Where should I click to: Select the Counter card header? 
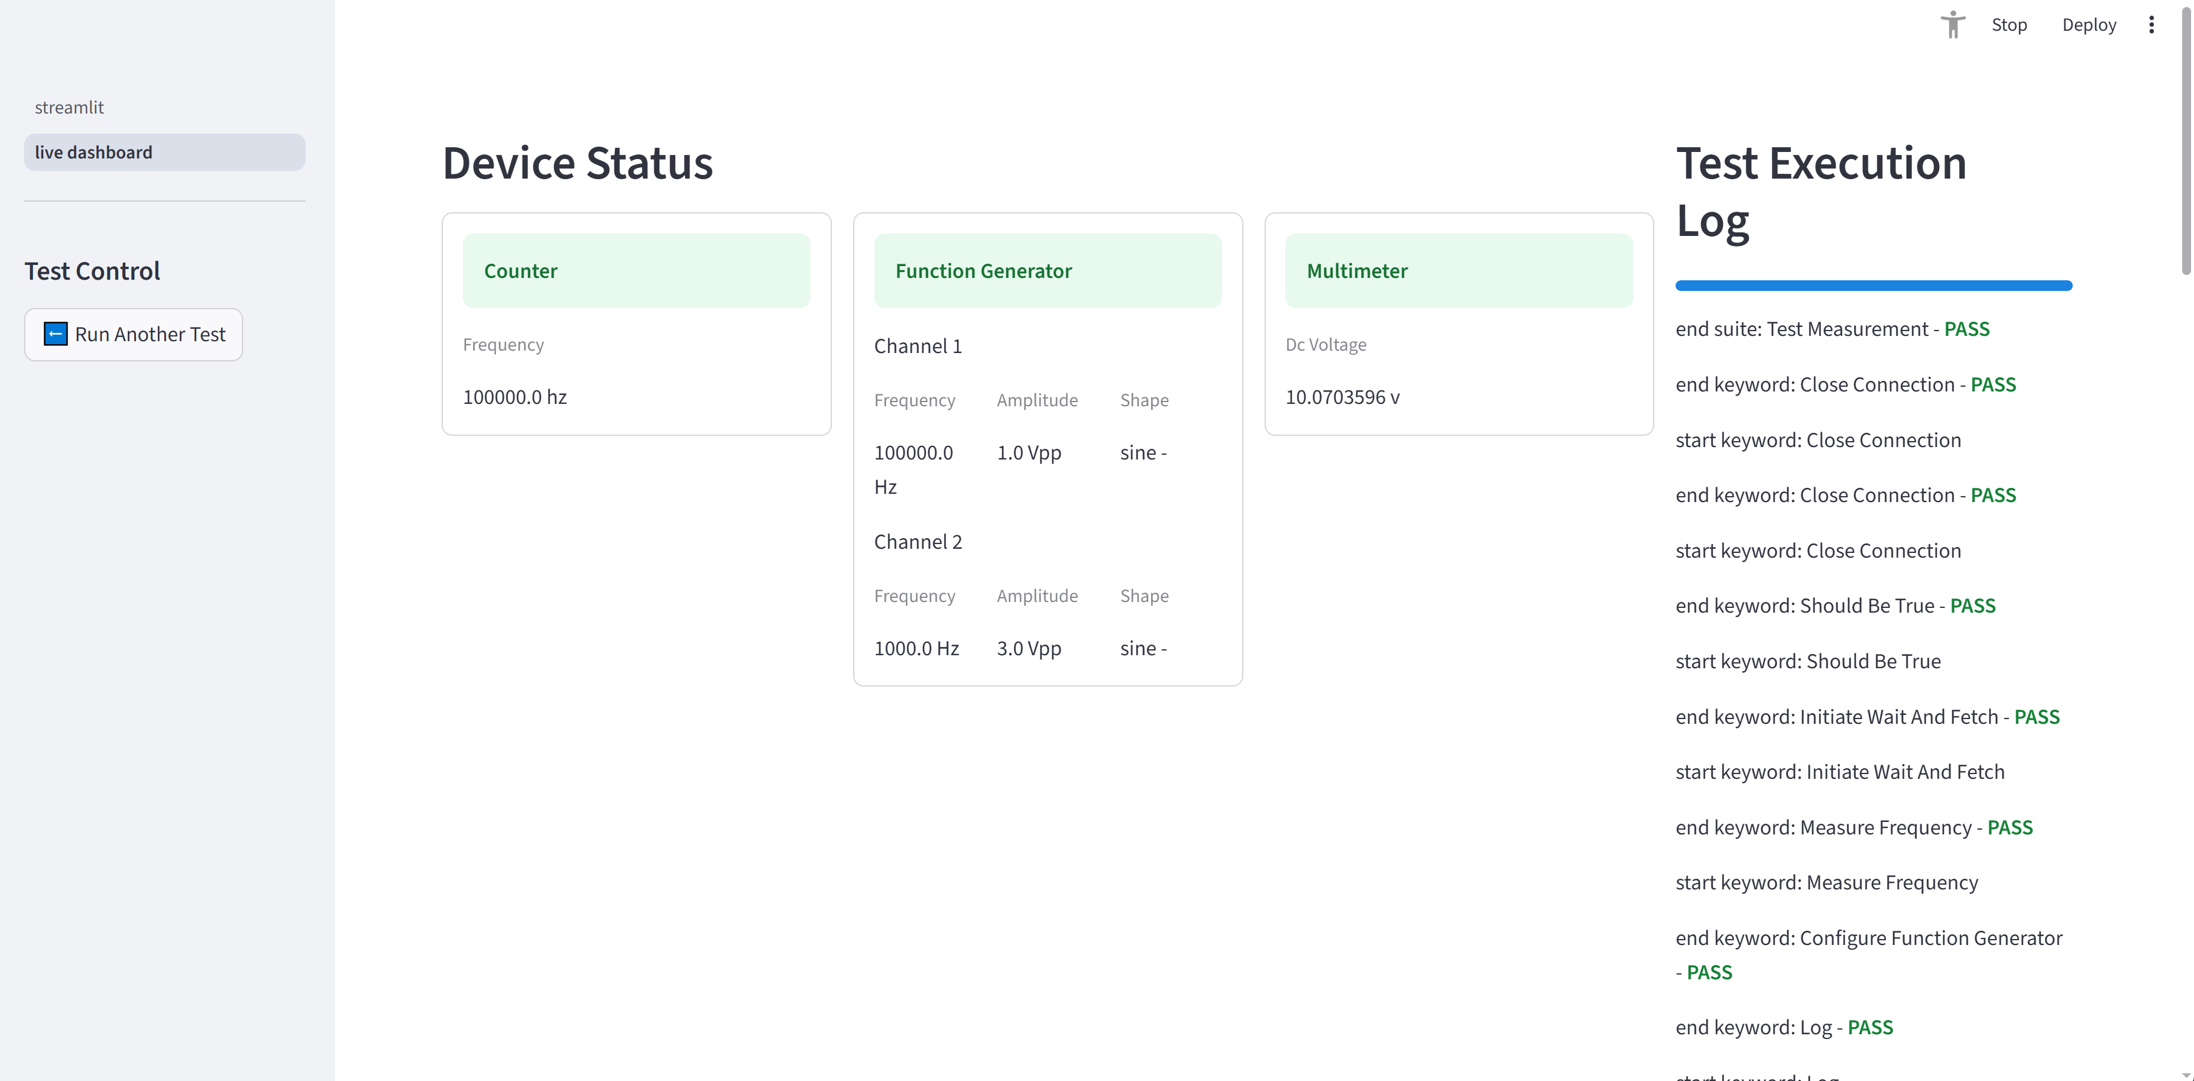pyautogui.click(x=636, y=271)
